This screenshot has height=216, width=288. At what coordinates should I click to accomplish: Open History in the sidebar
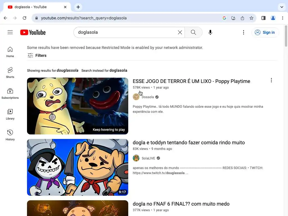10,135
